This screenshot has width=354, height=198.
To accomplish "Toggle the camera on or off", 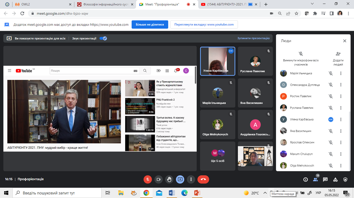I will tap(158, 179).
